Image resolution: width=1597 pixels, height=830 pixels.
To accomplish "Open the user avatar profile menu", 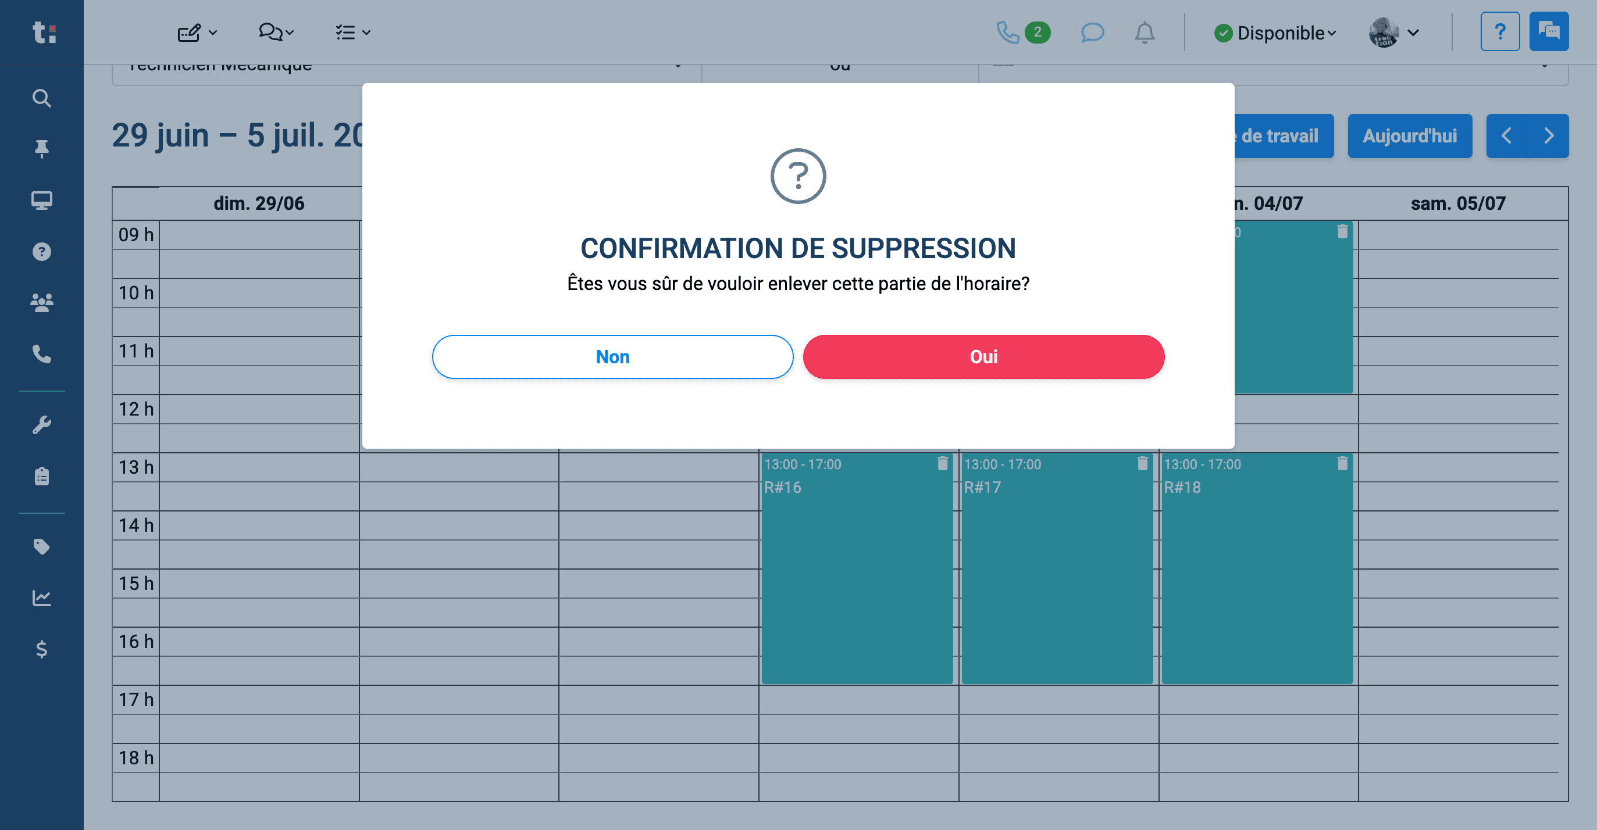I will click(x=1393, y=32).
